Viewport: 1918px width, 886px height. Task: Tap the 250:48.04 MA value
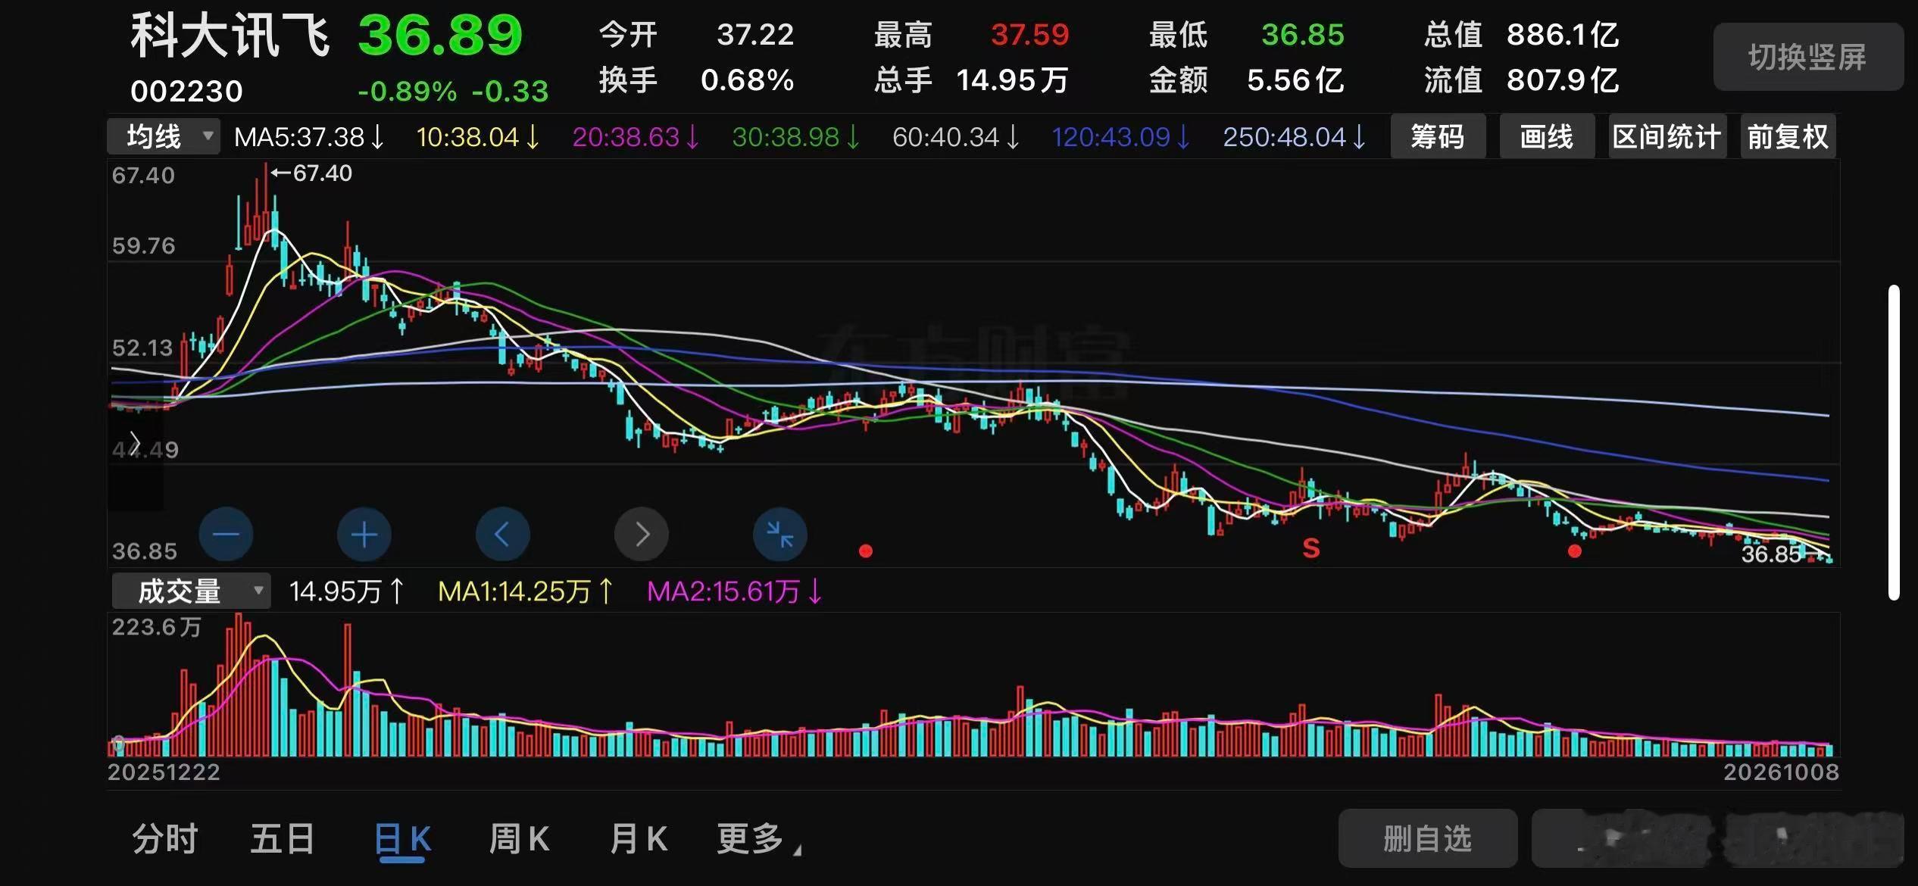pyautogui.click(x=1295, y=137)
